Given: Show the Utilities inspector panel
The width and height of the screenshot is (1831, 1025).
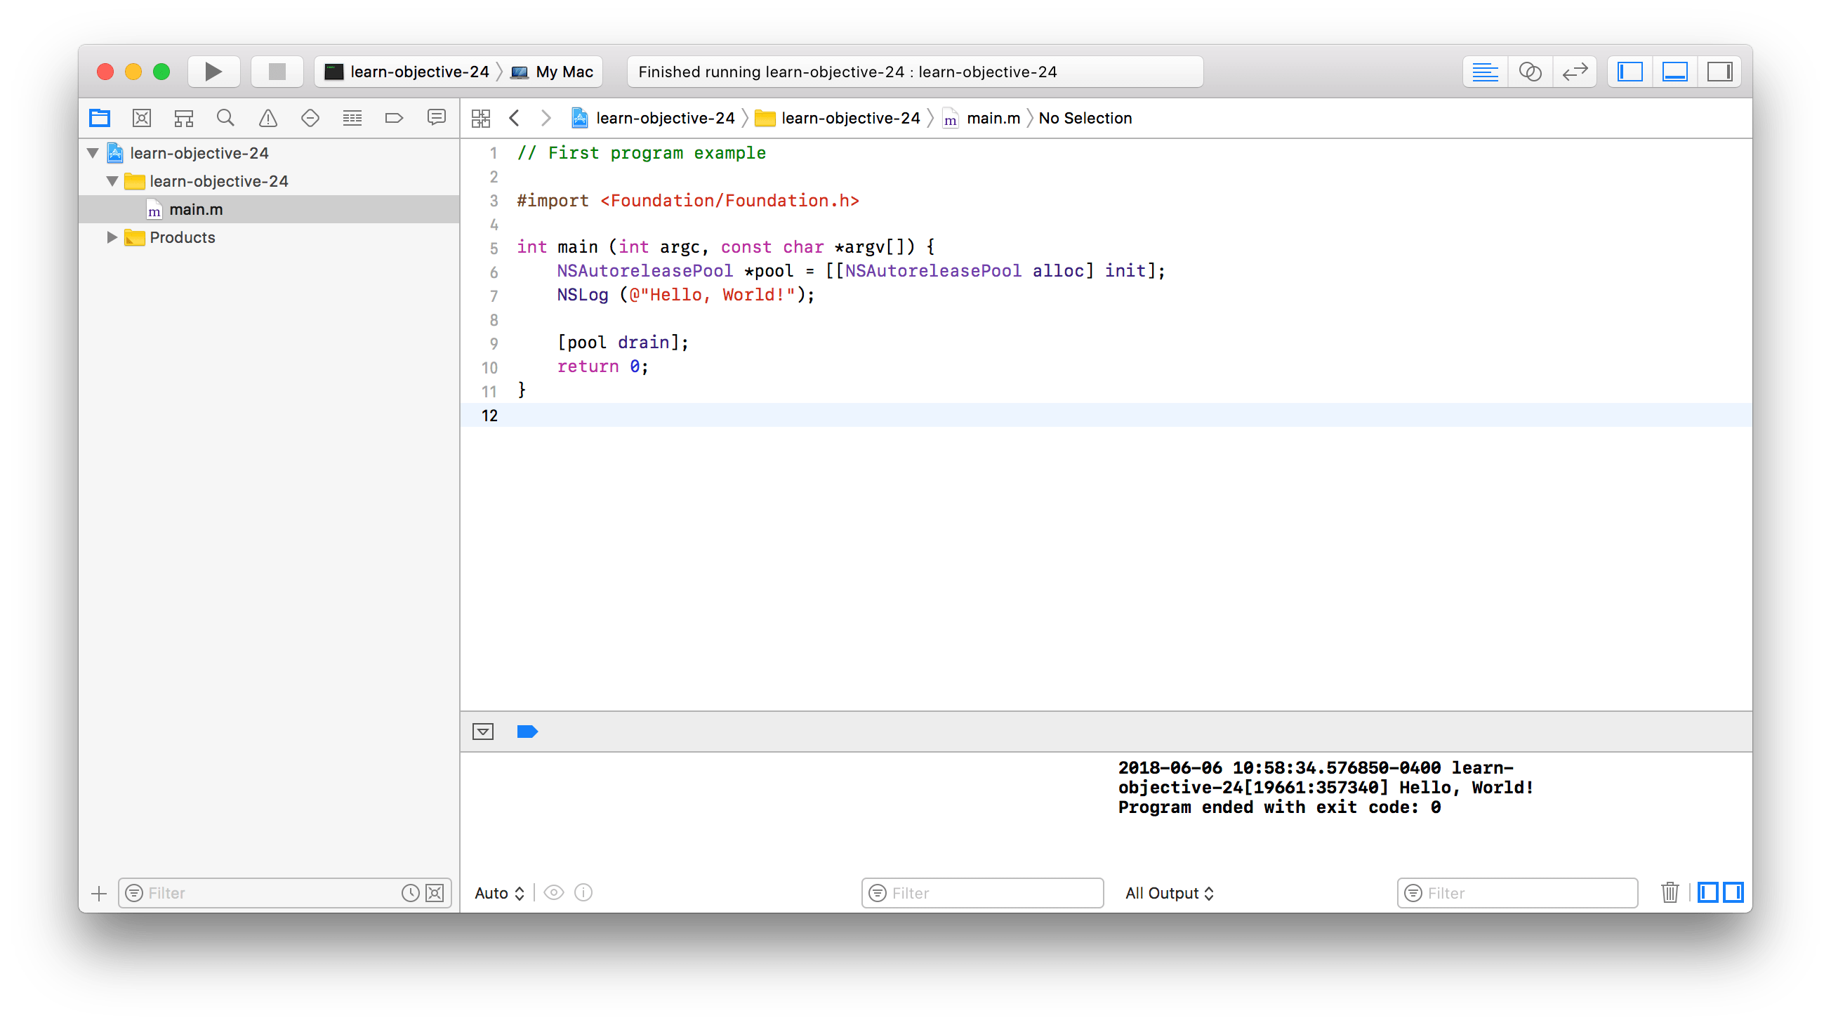Looking at the screenshot, I should click(1720, 71).
